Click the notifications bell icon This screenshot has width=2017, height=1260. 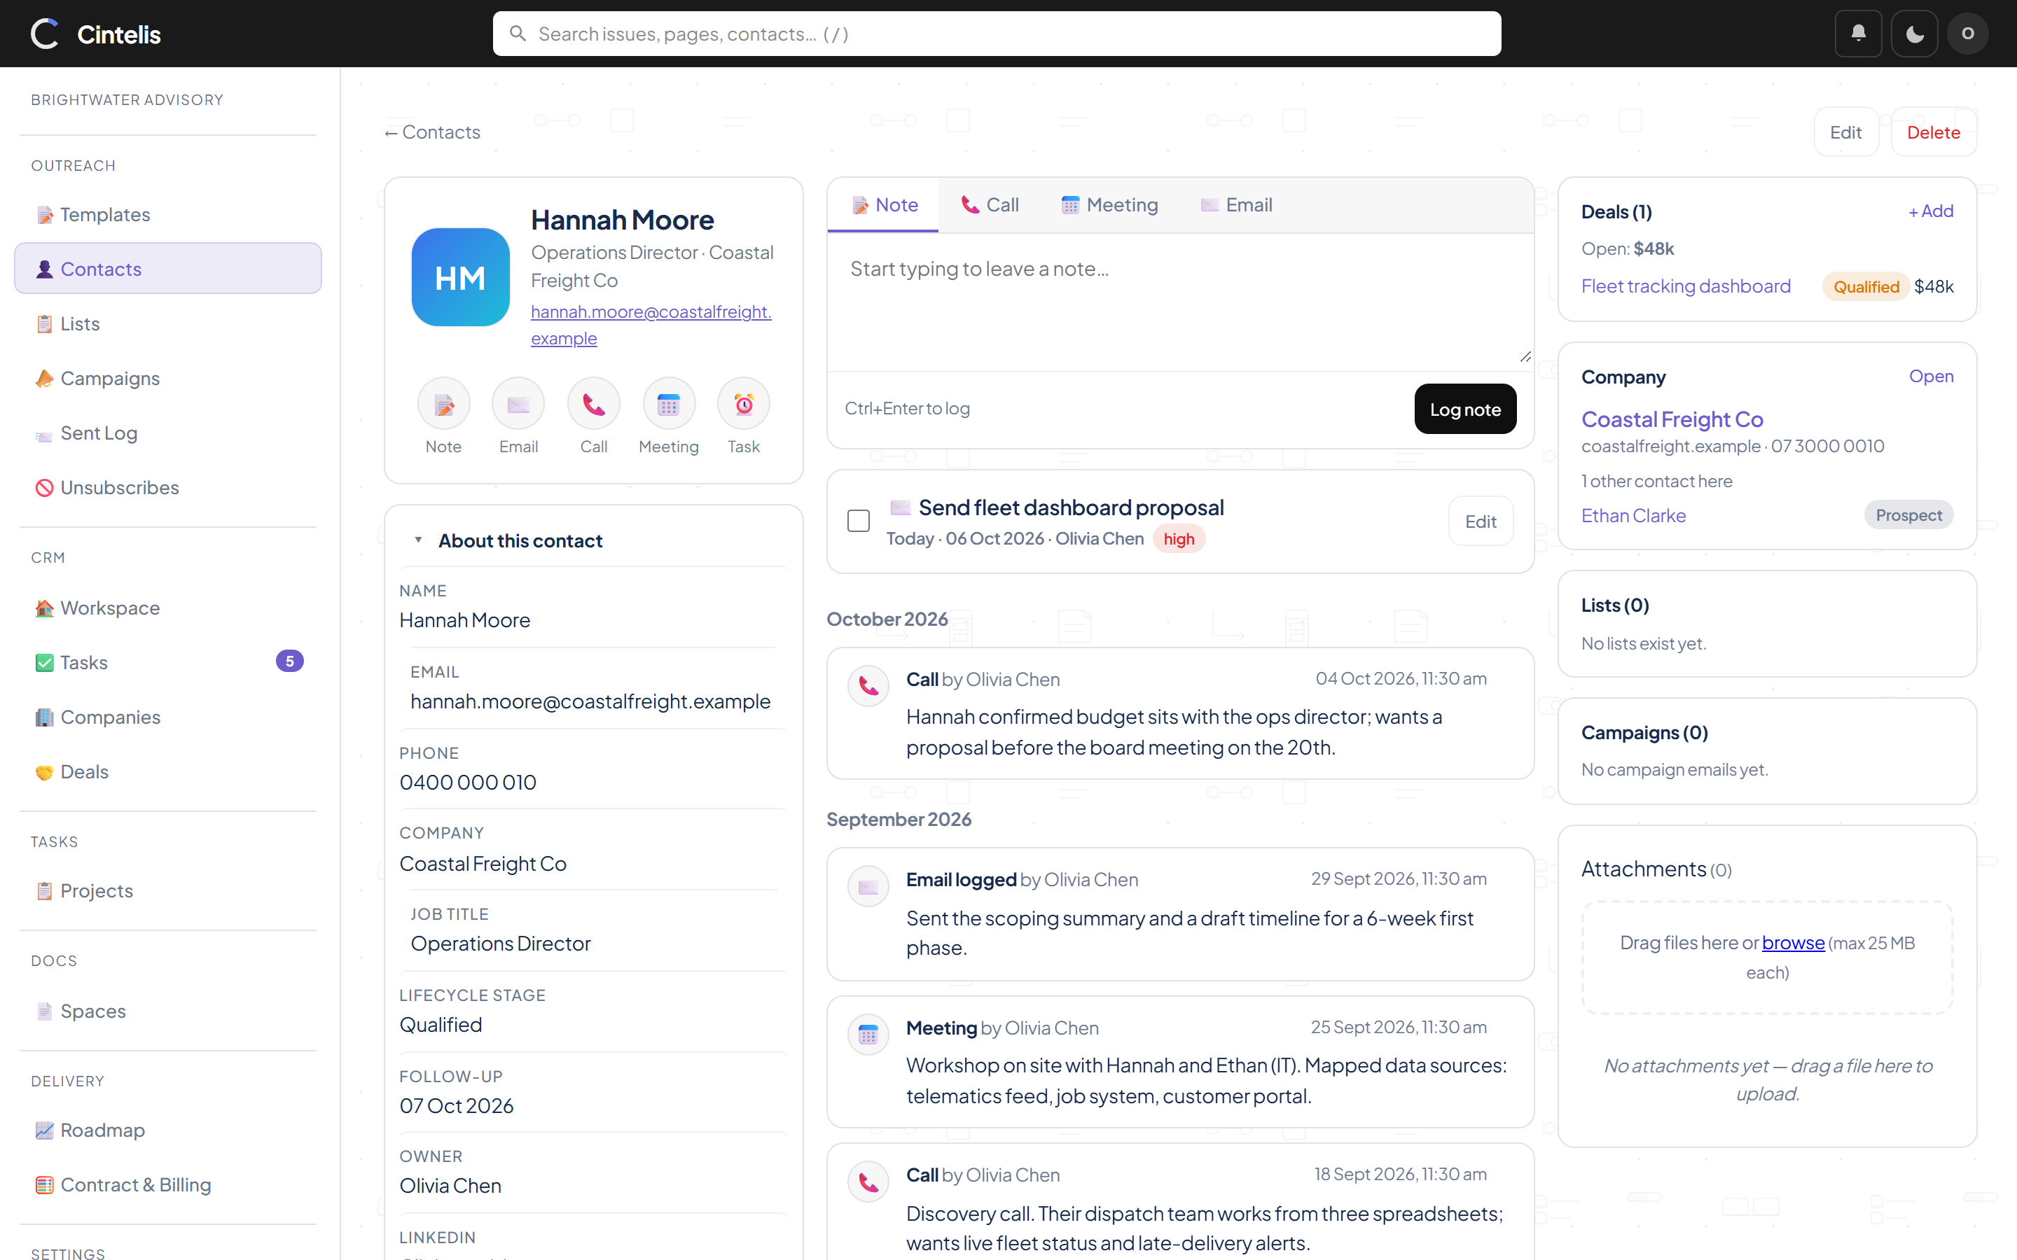1858,34
